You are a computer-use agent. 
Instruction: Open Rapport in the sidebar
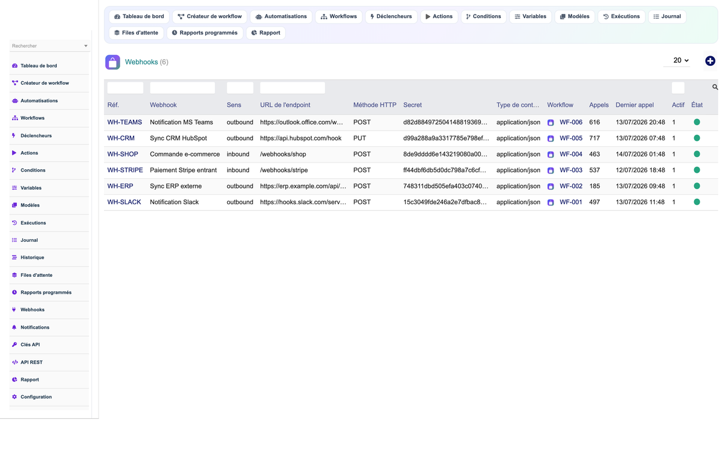(x=30, y=380)
